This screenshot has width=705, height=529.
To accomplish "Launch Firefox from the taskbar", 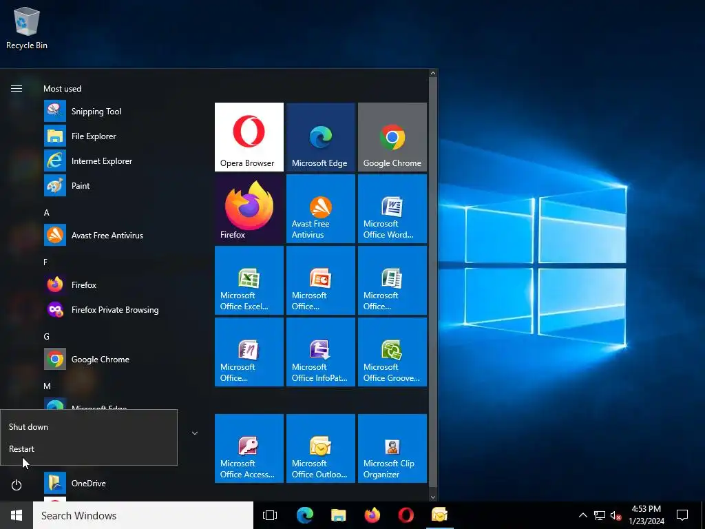I will (x=372, y=515).
